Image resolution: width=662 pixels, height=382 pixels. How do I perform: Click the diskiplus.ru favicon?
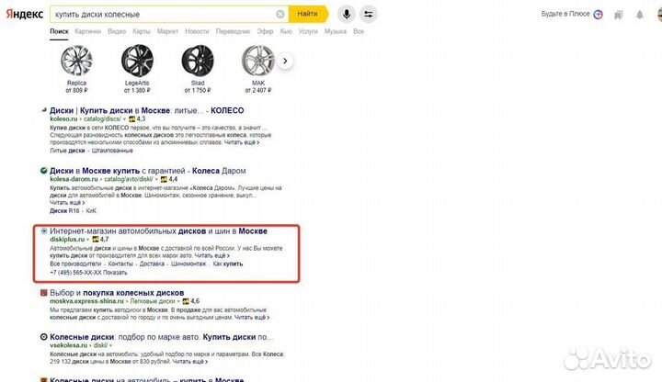44,231
